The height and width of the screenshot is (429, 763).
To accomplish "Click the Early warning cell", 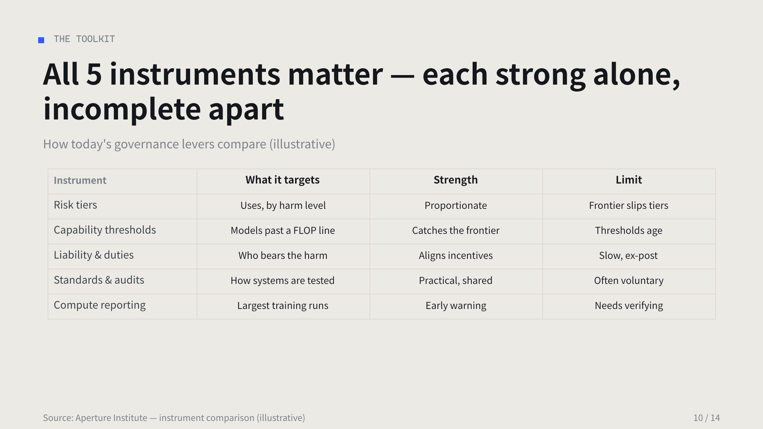I will [x=456, y=306].
